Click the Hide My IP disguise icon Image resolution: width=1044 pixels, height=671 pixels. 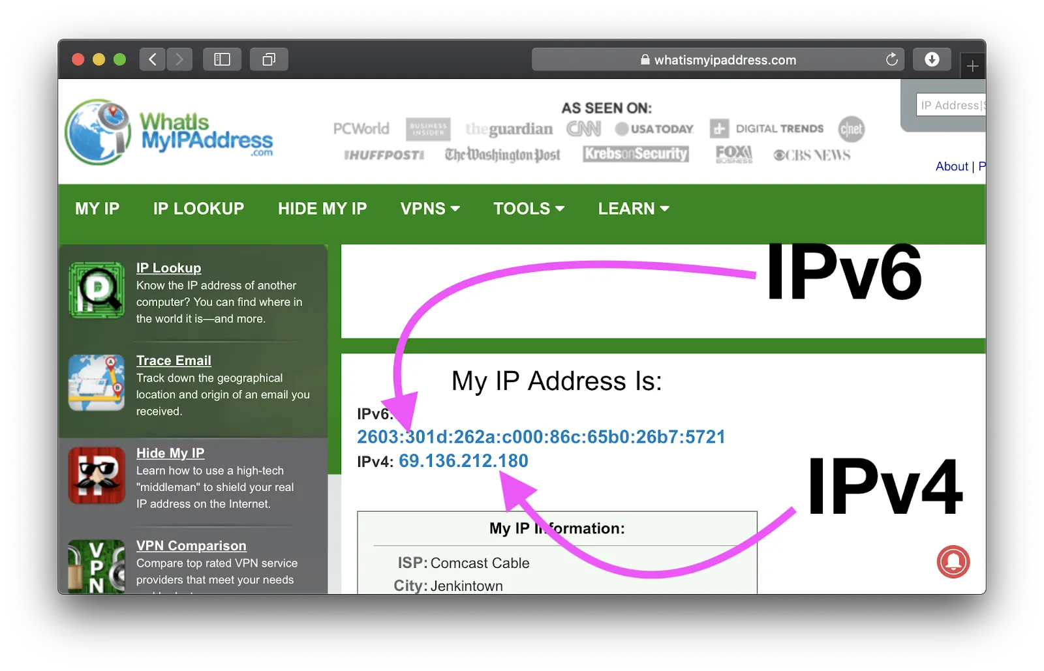[x=97, y=475]
